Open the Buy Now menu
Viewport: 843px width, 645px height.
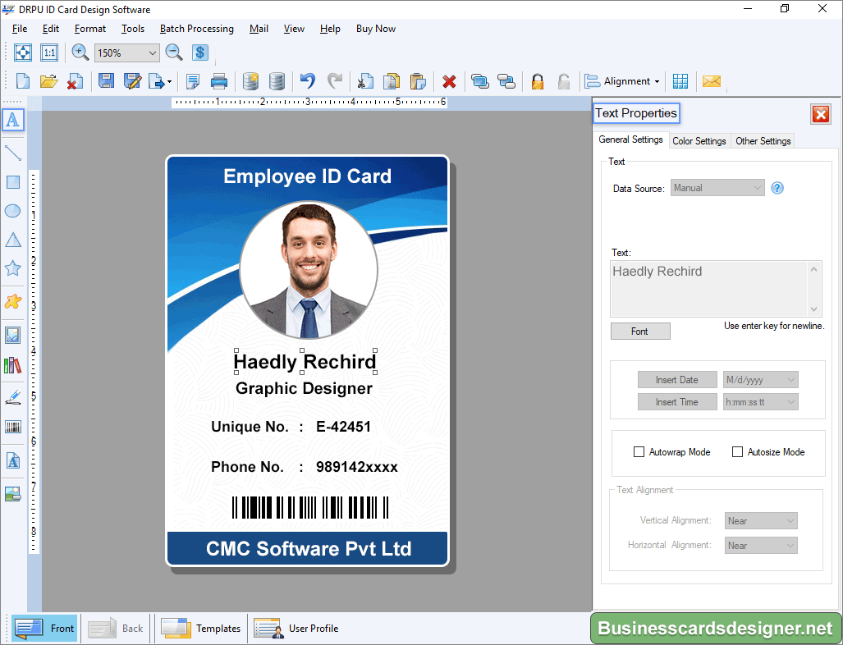(375, 29)
